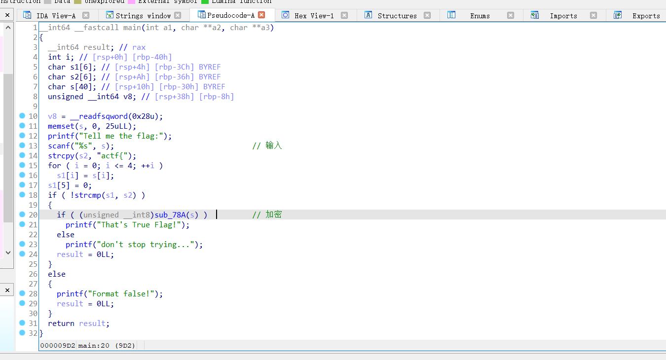Viewport: 666px width, 360px height.
Task: Click the Imports tab icon
Action: click(x=535, y=15)
